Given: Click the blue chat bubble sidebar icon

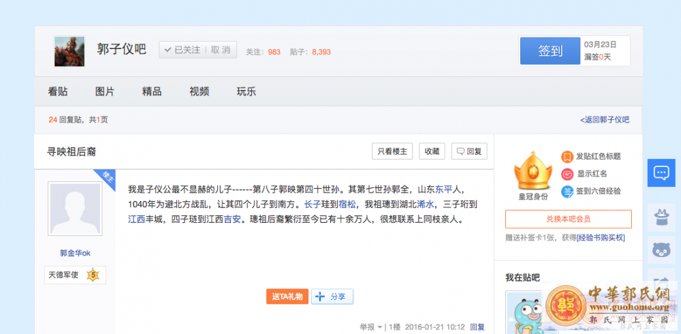Looking at the screenshot, I should 661,172.
